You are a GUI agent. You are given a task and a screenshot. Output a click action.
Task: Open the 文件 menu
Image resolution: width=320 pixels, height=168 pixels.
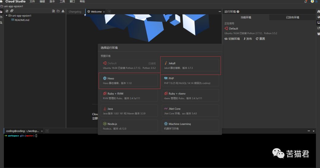32,1
